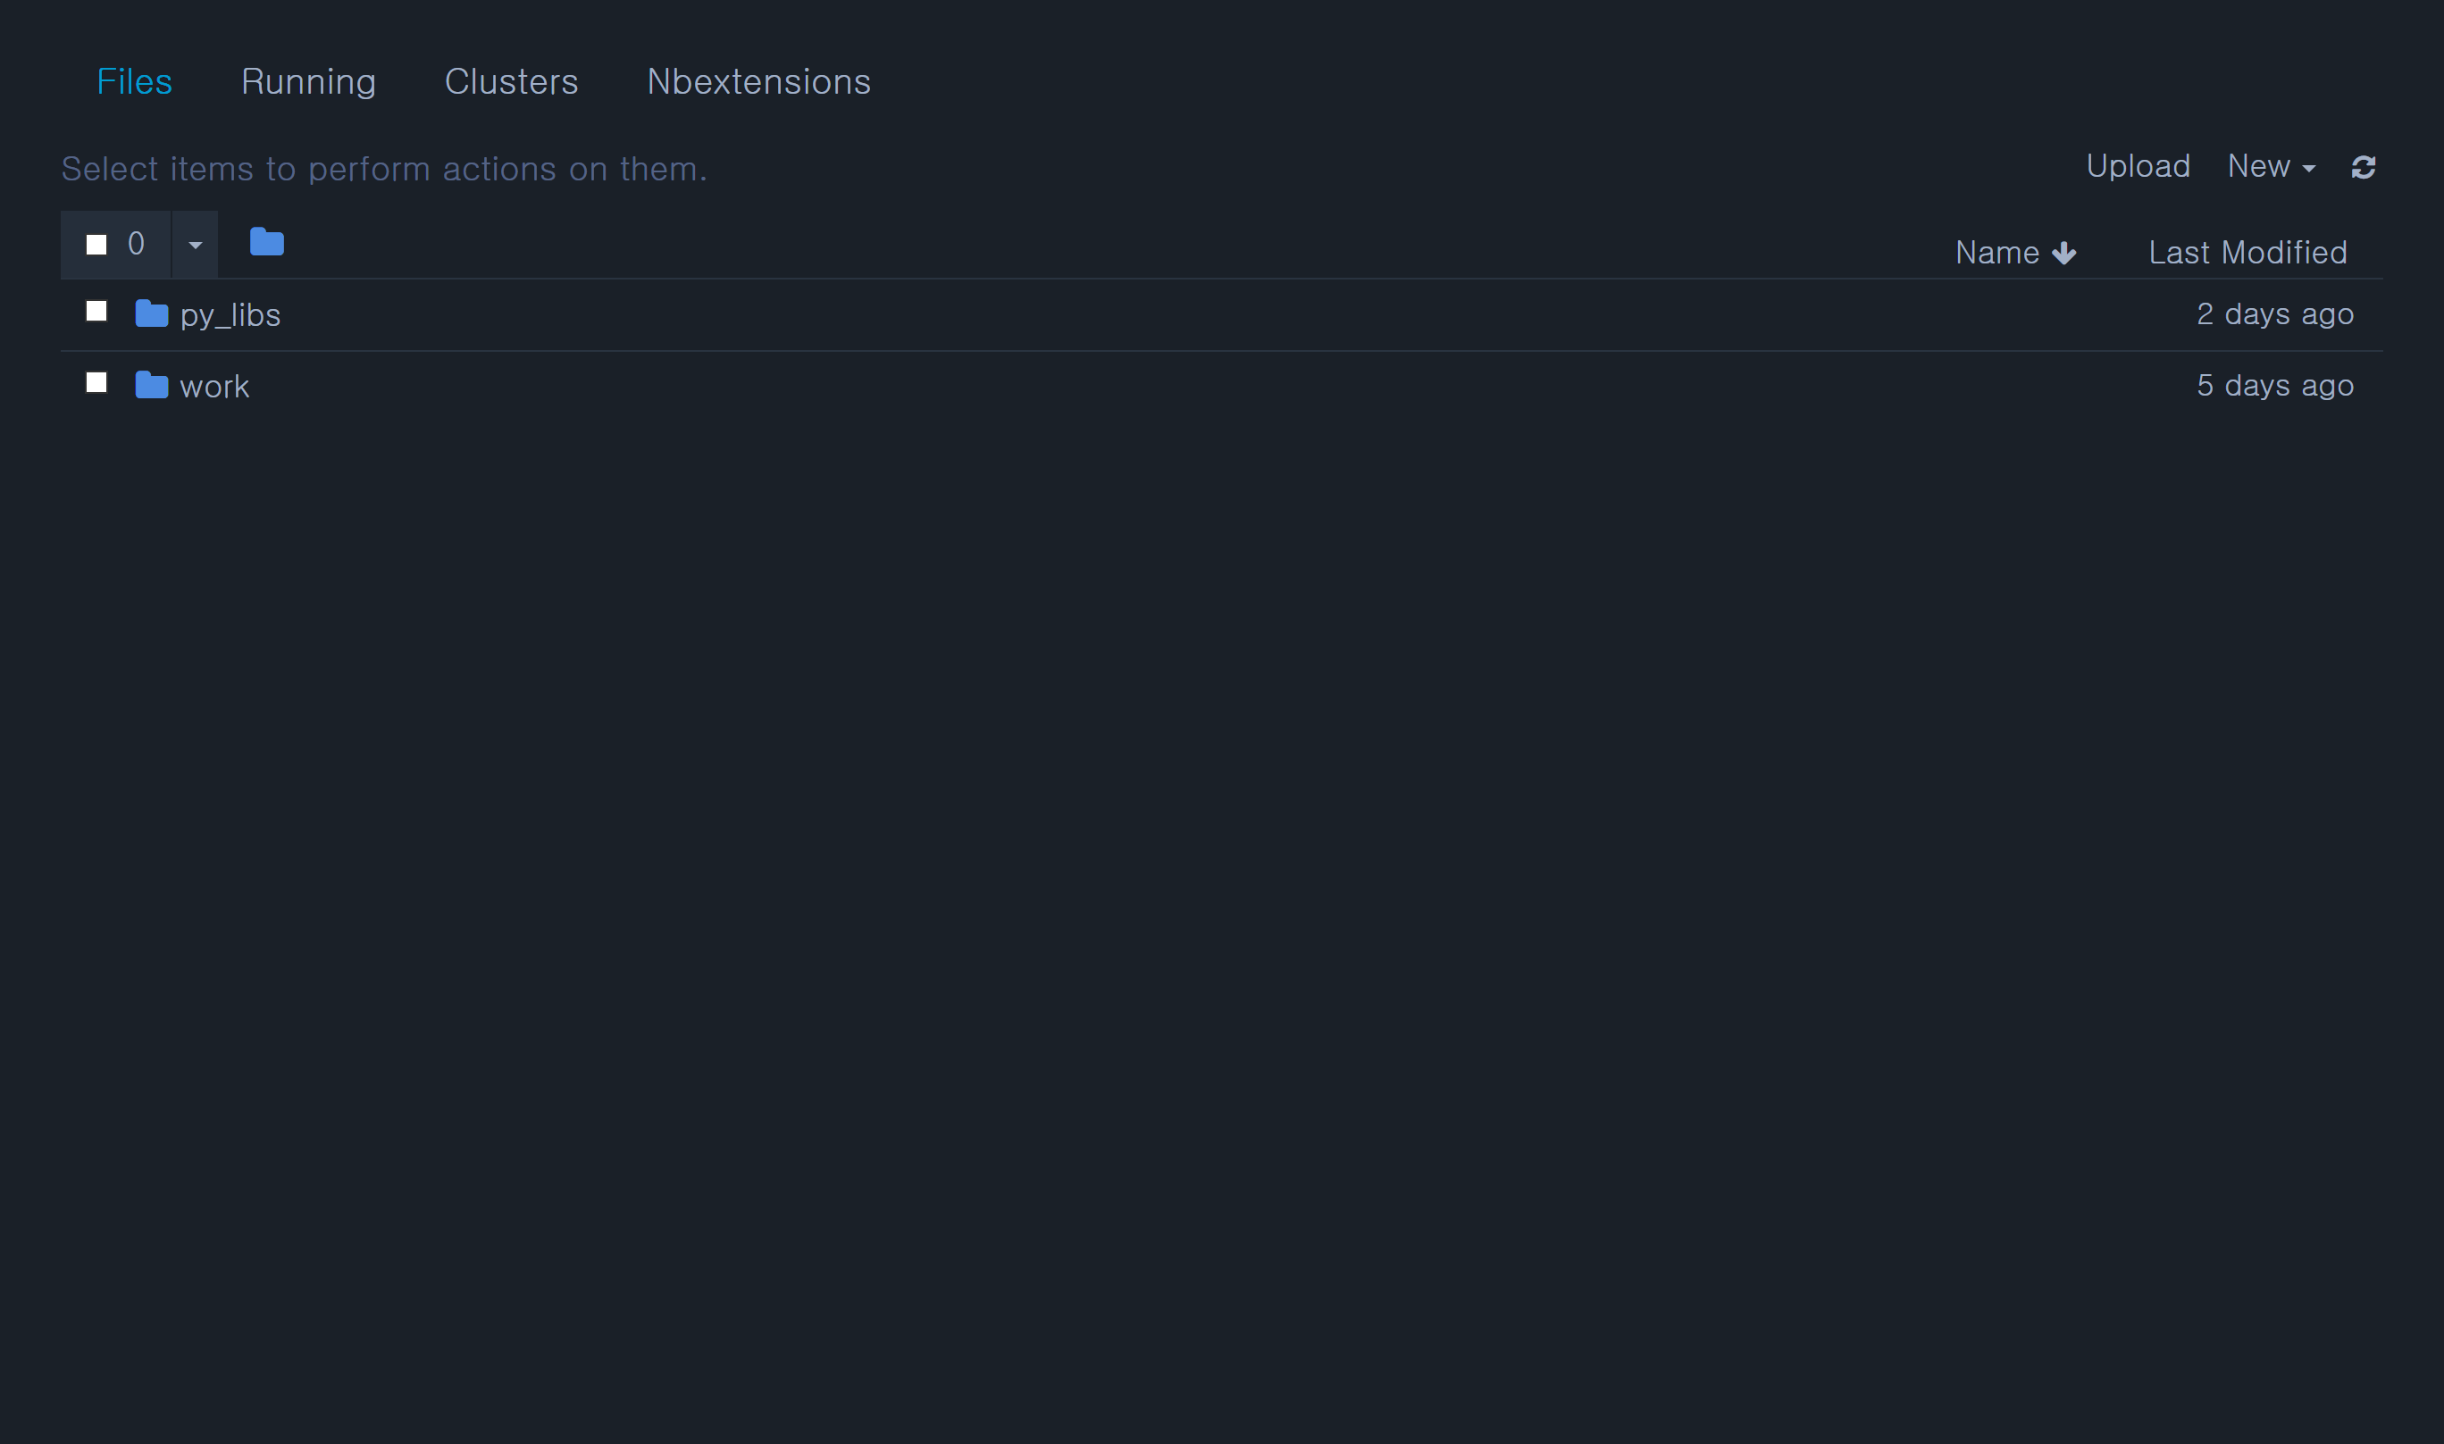Click the breadcrumb root folder icon
Screen dimensions: 2444x1444
(x=267, y=242)
